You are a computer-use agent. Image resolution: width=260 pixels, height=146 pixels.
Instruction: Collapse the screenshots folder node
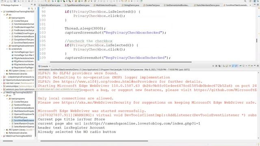(7, 49)
